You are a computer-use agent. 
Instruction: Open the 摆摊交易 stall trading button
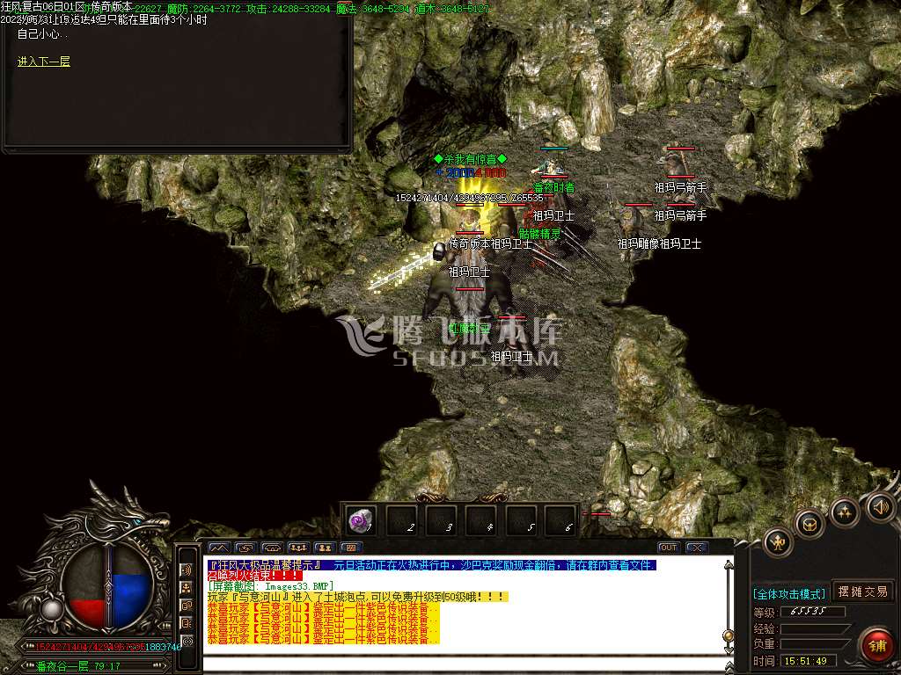862,592
